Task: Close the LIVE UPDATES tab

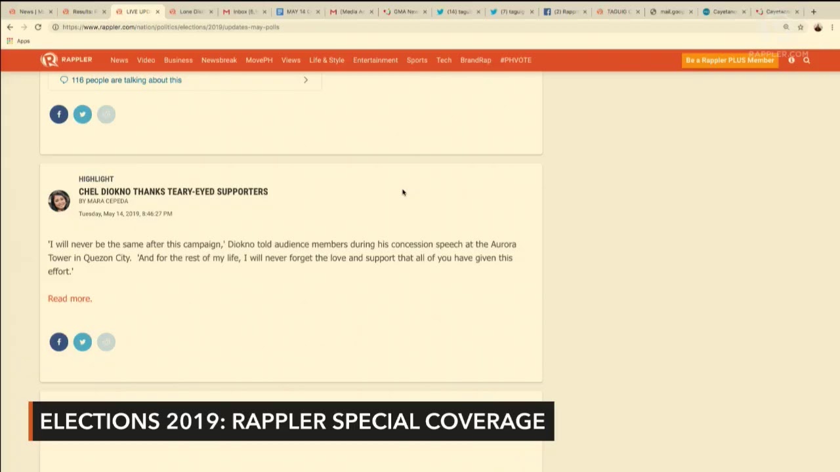Action: (157, 12)
